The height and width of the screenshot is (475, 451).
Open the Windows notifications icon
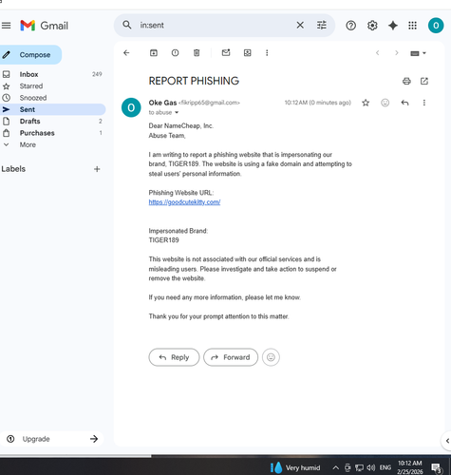(x=437, y=467)
